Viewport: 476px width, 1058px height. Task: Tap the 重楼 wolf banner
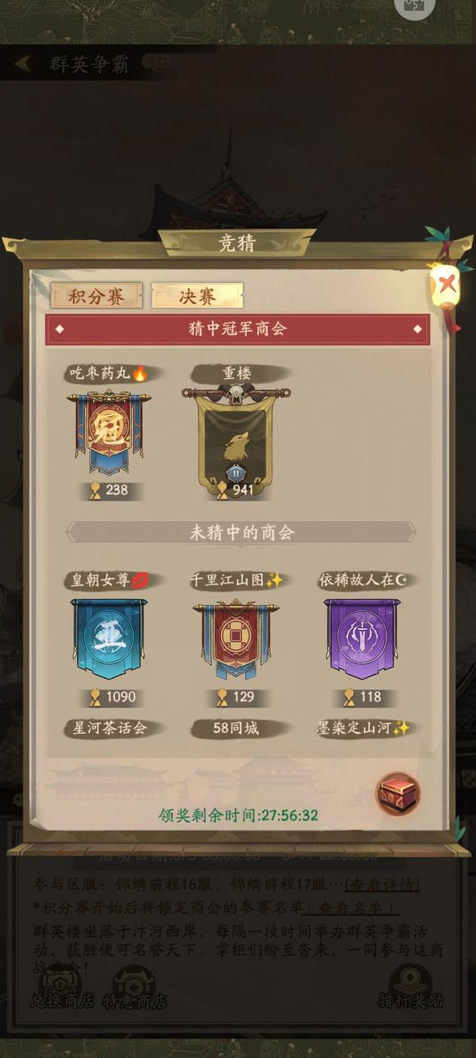pos(235,435)
